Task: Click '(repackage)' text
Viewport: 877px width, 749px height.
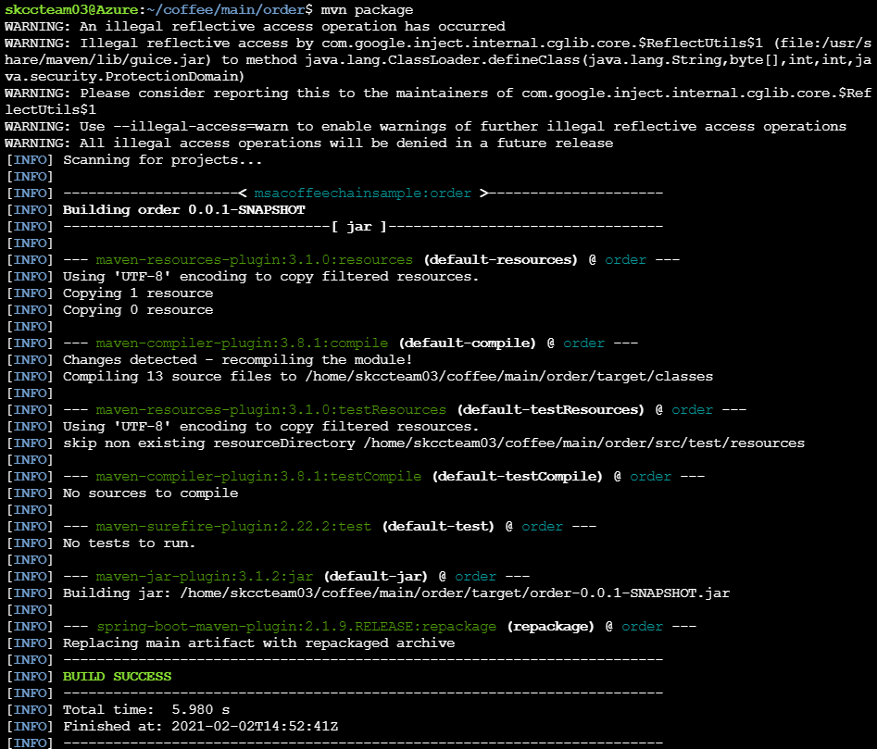Action: click(551, 627)
